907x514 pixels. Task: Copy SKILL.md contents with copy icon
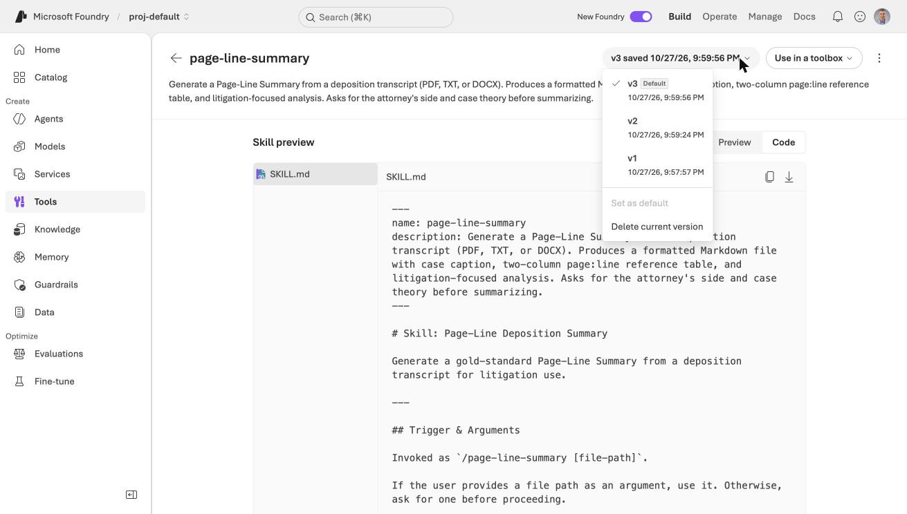pos(769,177)
